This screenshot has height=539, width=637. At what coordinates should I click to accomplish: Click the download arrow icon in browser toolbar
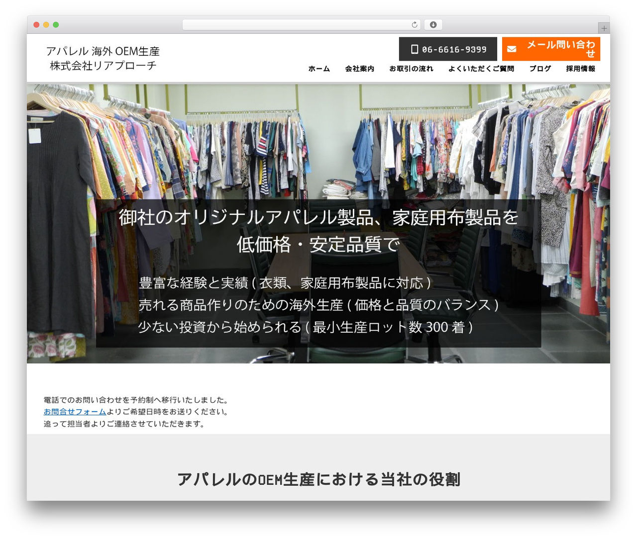click(433, 25)
